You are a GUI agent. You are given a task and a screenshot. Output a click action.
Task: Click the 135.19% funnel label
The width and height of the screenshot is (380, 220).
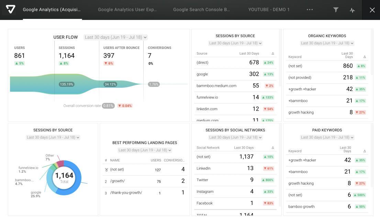[x=66, y=84]
